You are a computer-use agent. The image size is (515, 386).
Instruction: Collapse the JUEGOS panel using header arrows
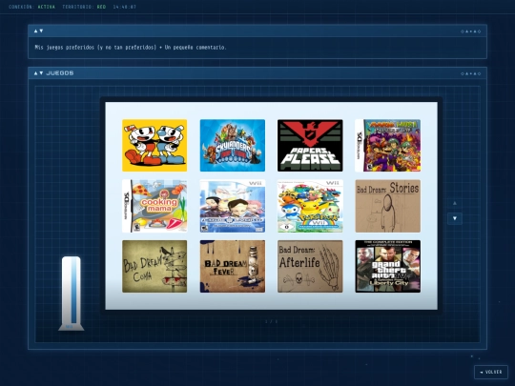pyautogui.click(x=38, y=72)
